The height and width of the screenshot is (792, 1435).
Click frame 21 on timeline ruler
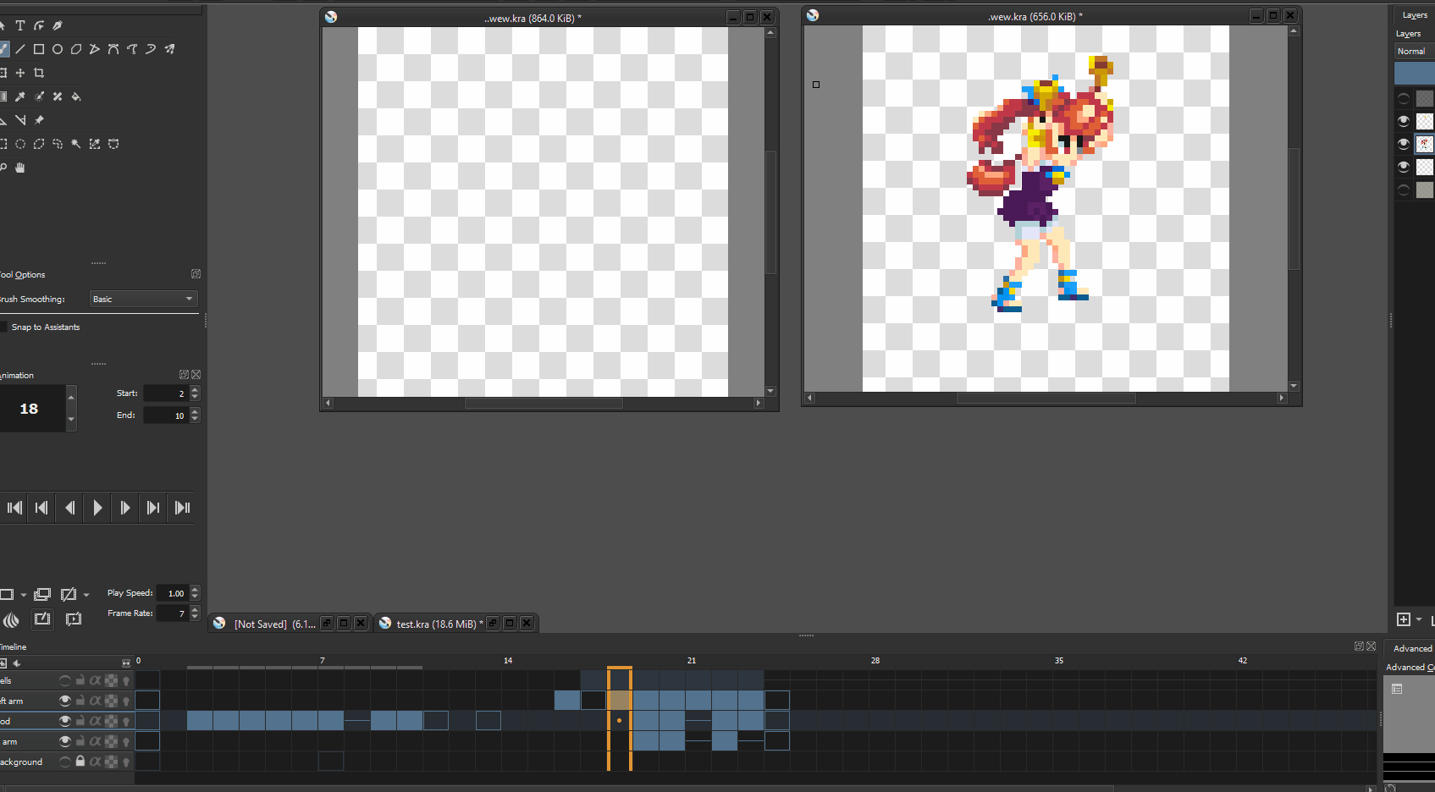tap(698, 661)
